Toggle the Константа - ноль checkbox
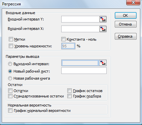The height and width of the screenshot is (125, 142). (63, 39)
